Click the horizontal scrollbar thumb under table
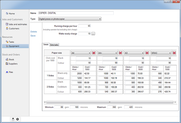Viewport: 181px width, 123px height. (x=110, y=102)
